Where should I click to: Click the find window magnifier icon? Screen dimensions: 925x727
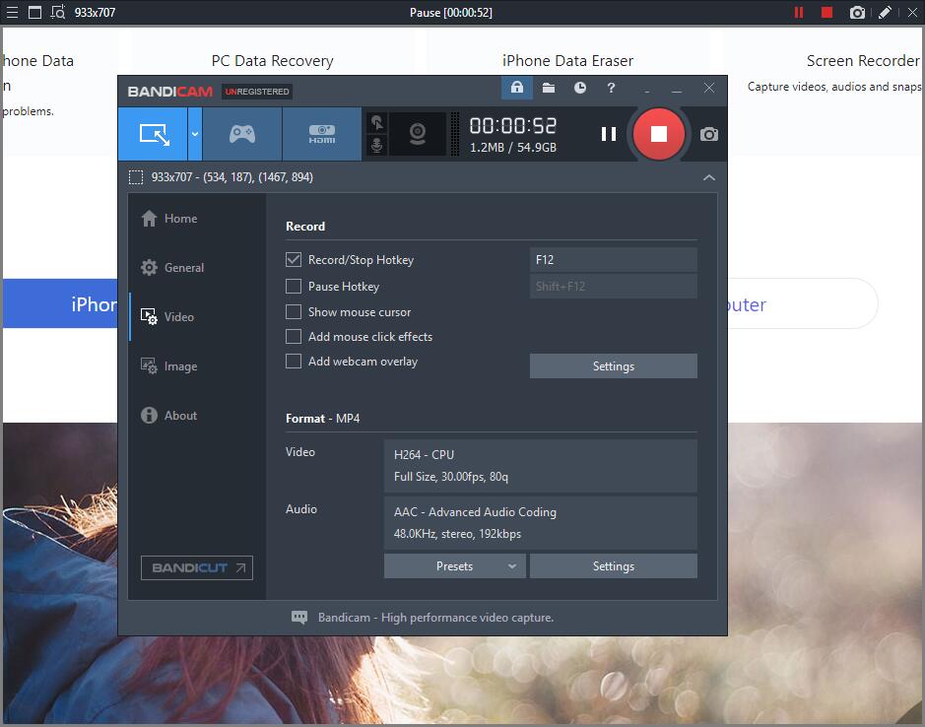(58, 13)
